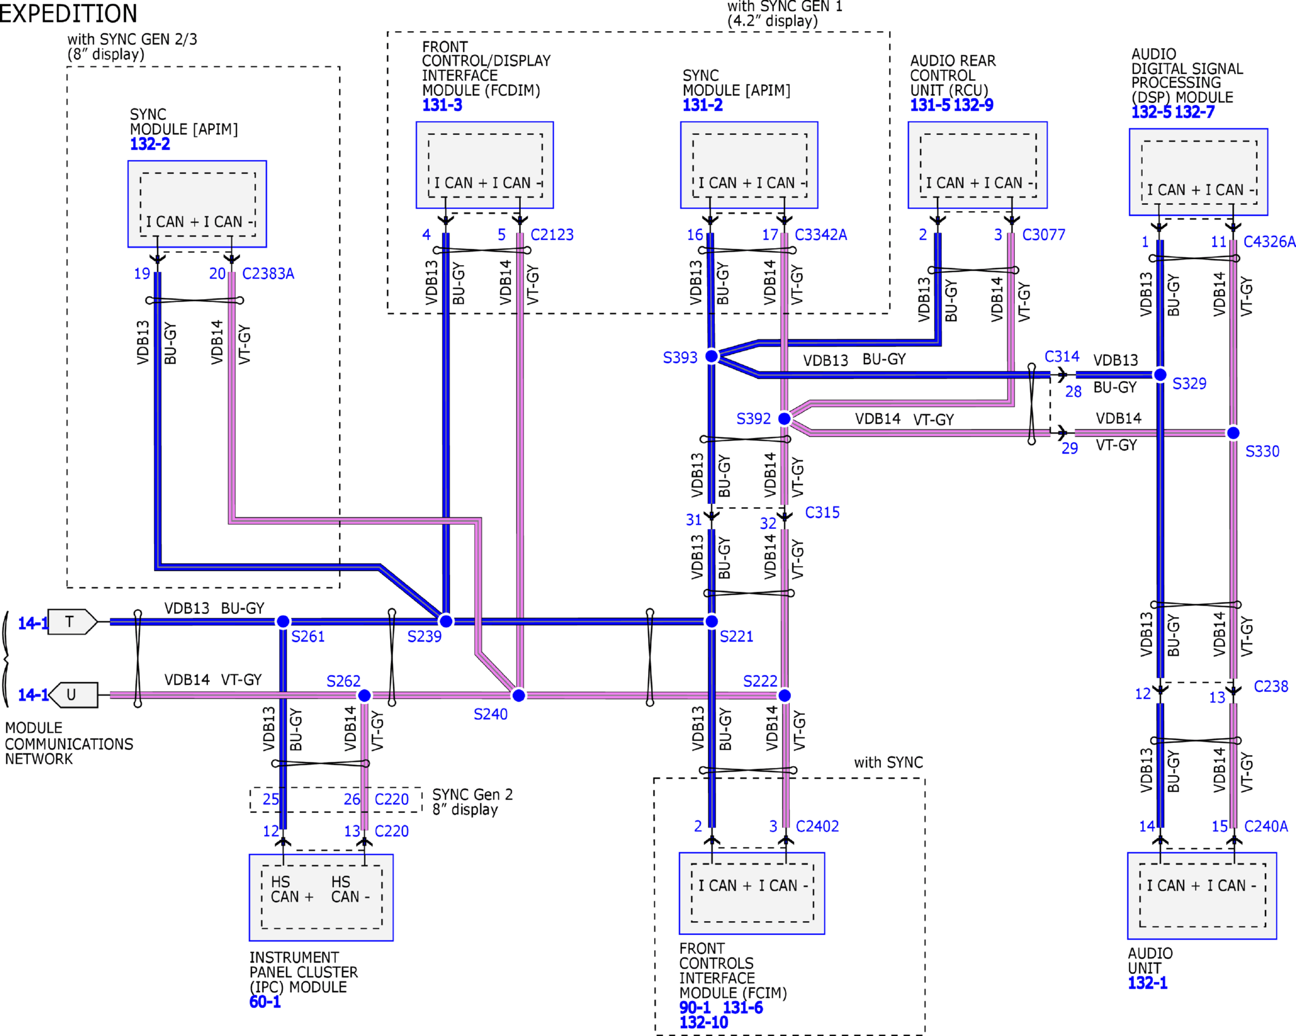Select the S393 splice dot

pos(711,356)
